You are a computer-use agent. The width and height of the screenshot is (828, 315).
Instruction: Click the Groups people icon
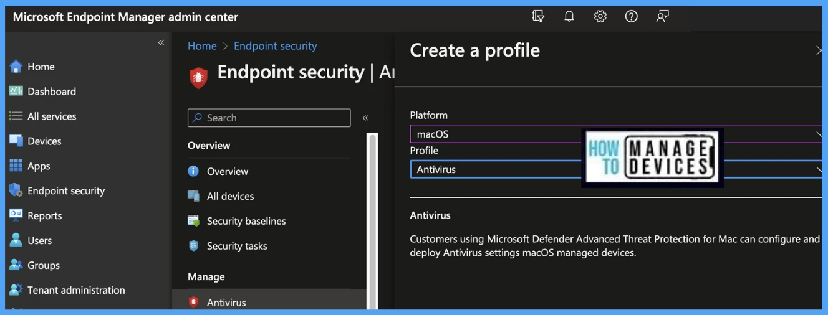point(16,265)
